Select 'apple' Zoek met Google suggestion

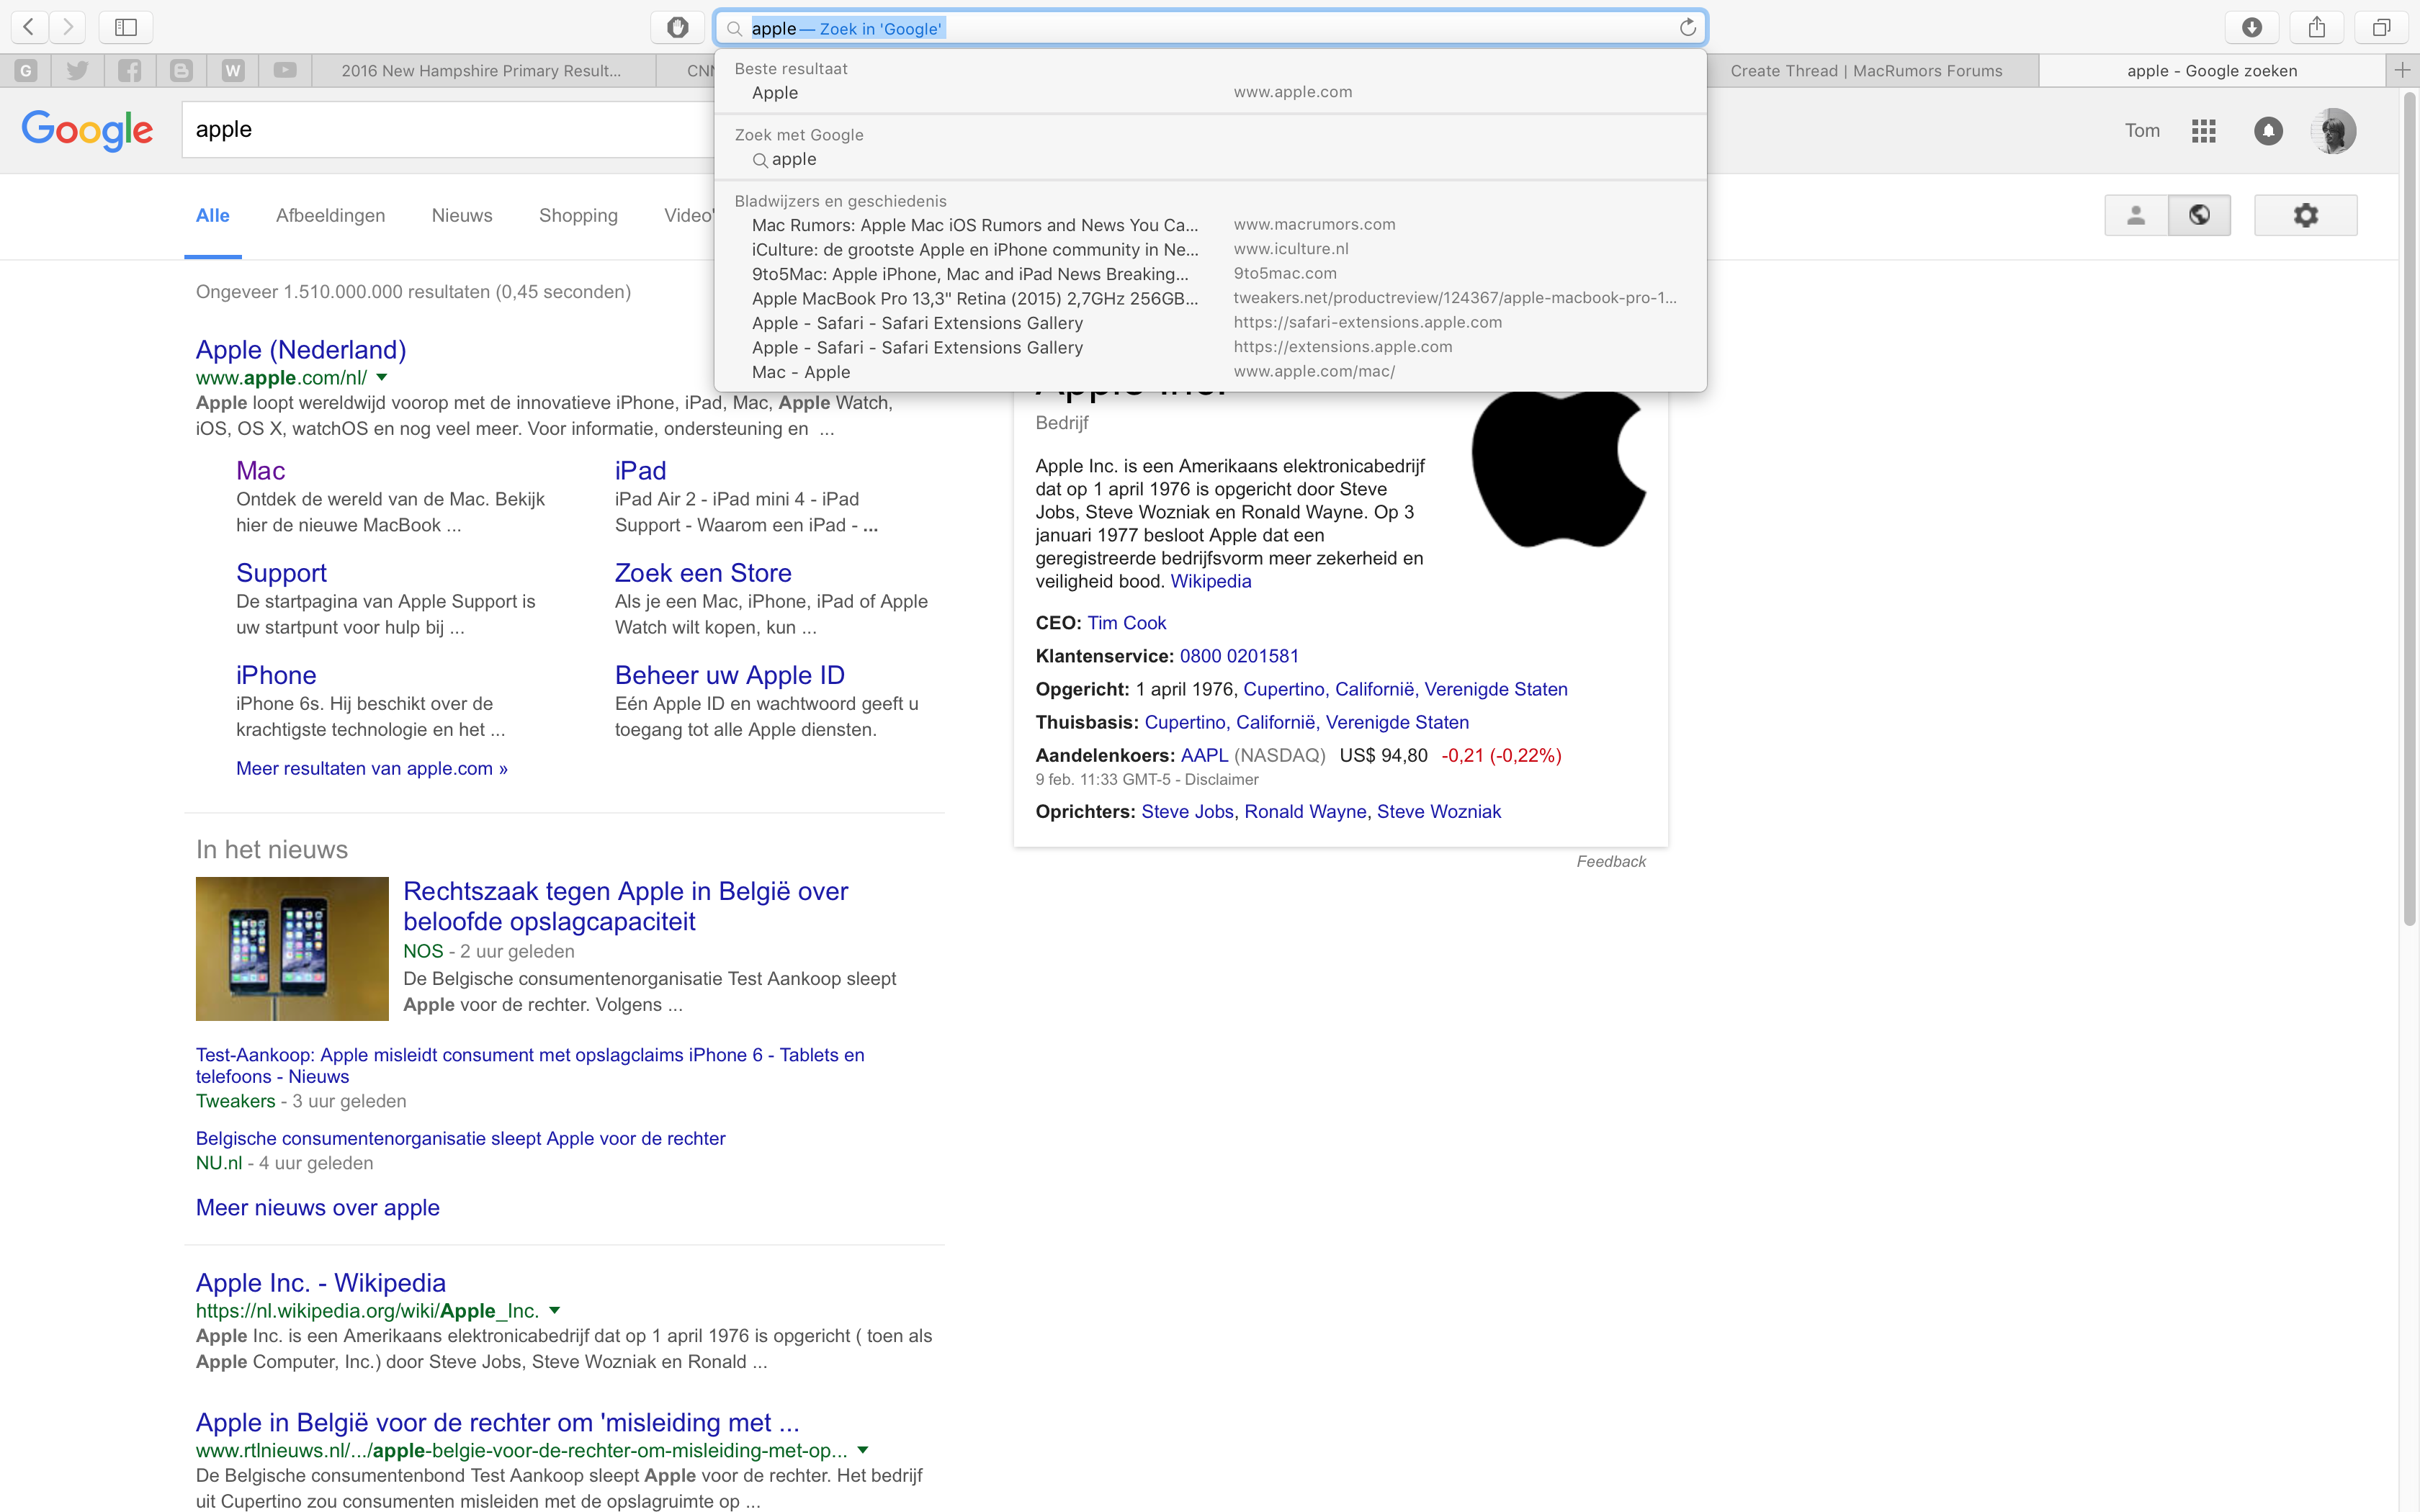1210,159
